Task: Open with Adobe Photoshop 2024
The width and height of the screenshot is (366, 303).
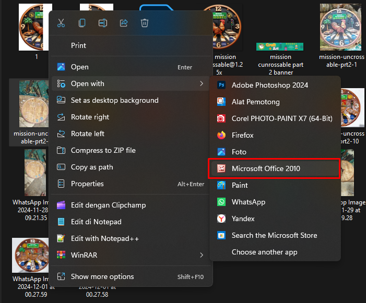Action: 275,85
